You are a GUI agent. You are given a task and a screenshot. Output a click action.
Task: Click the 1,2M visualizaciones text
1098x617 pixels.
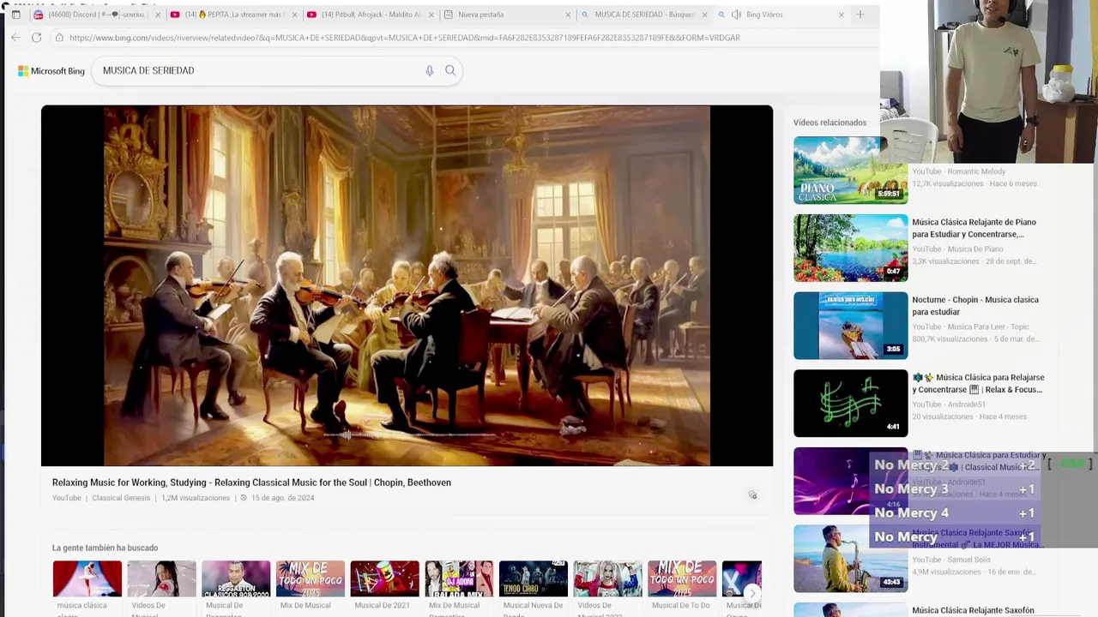click(x=196, y=498)
